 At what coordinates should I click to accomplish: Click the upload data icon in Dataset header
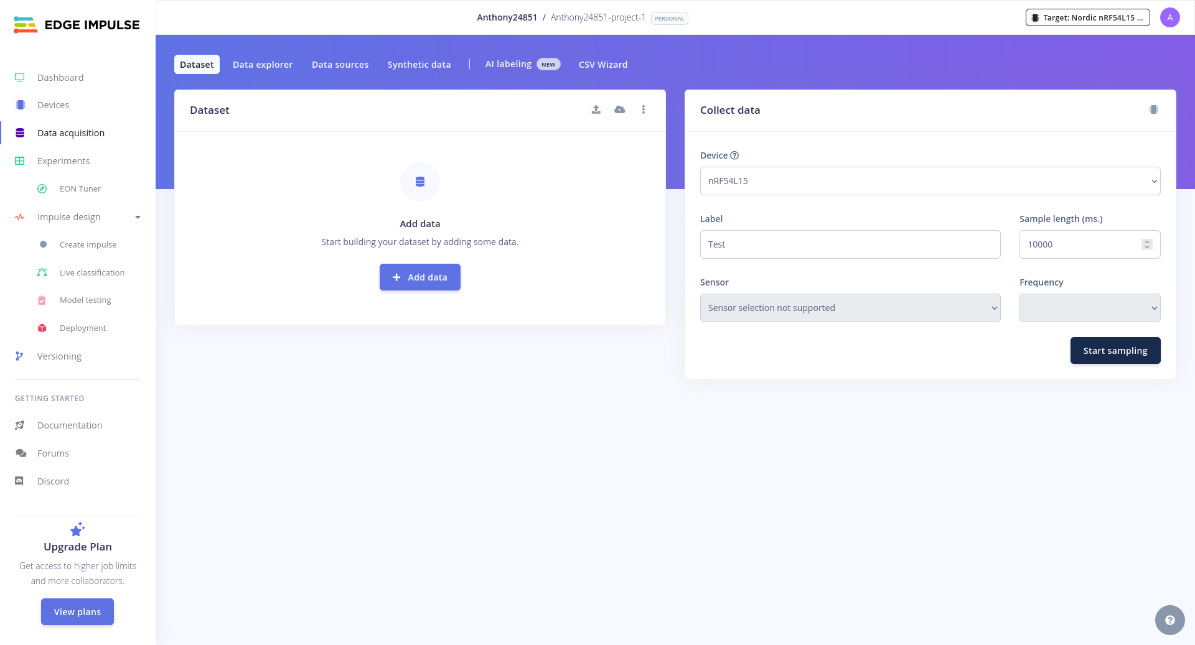click(596, 109)
